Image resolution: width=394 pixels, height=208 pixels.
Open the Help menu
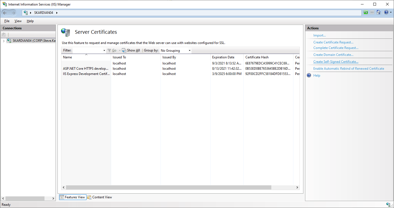[30, 21]
